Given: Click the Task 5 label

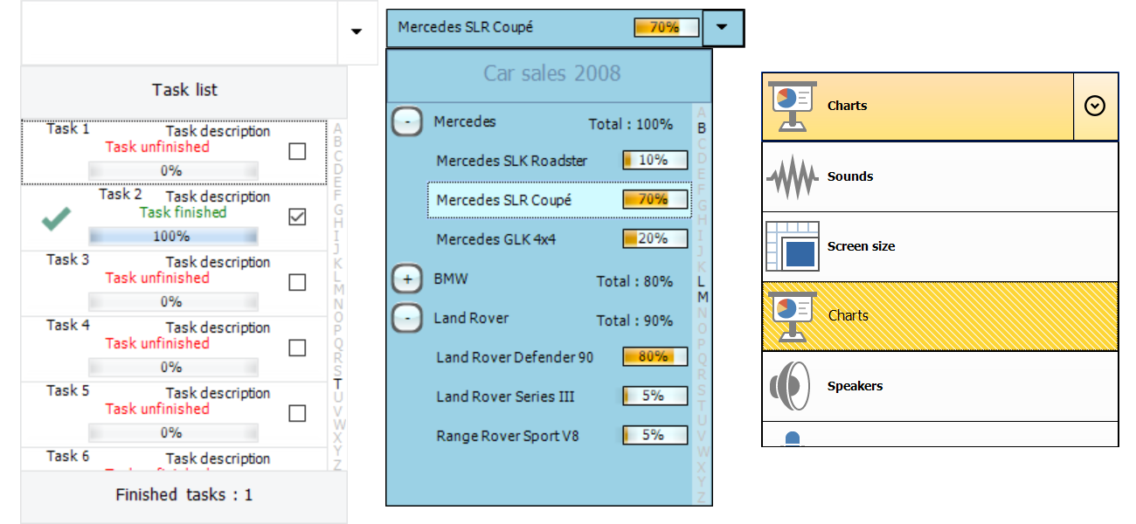Looking at the screenshot, I should (68, 391).
